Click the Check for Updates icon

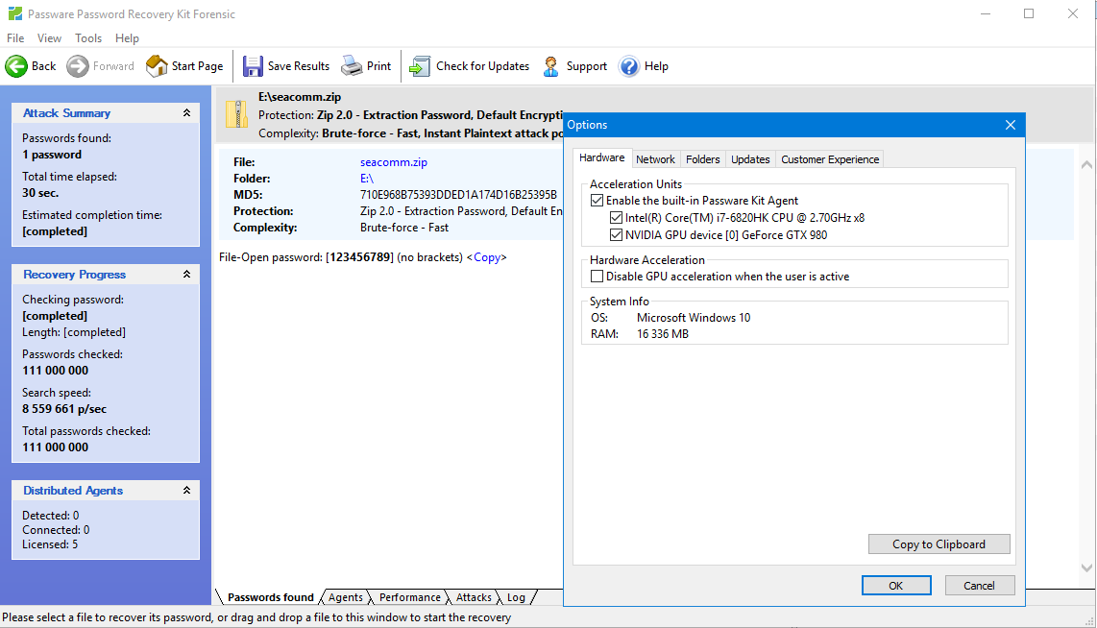(x=420, y=66)
